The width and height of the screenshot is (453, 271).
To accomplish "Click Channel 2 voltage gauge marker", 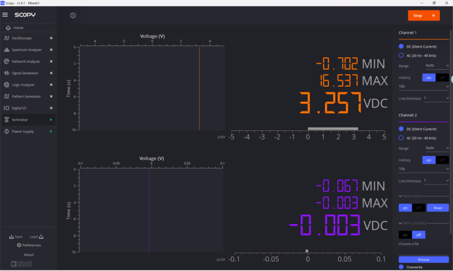I will coord(307,251).
